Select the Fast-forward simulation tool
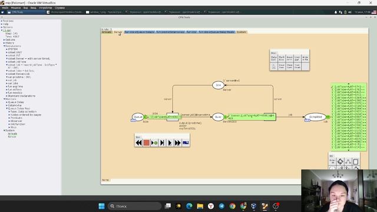 point(178,143)
